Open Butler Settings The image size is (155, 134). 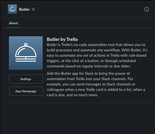(x=26, y=79)
